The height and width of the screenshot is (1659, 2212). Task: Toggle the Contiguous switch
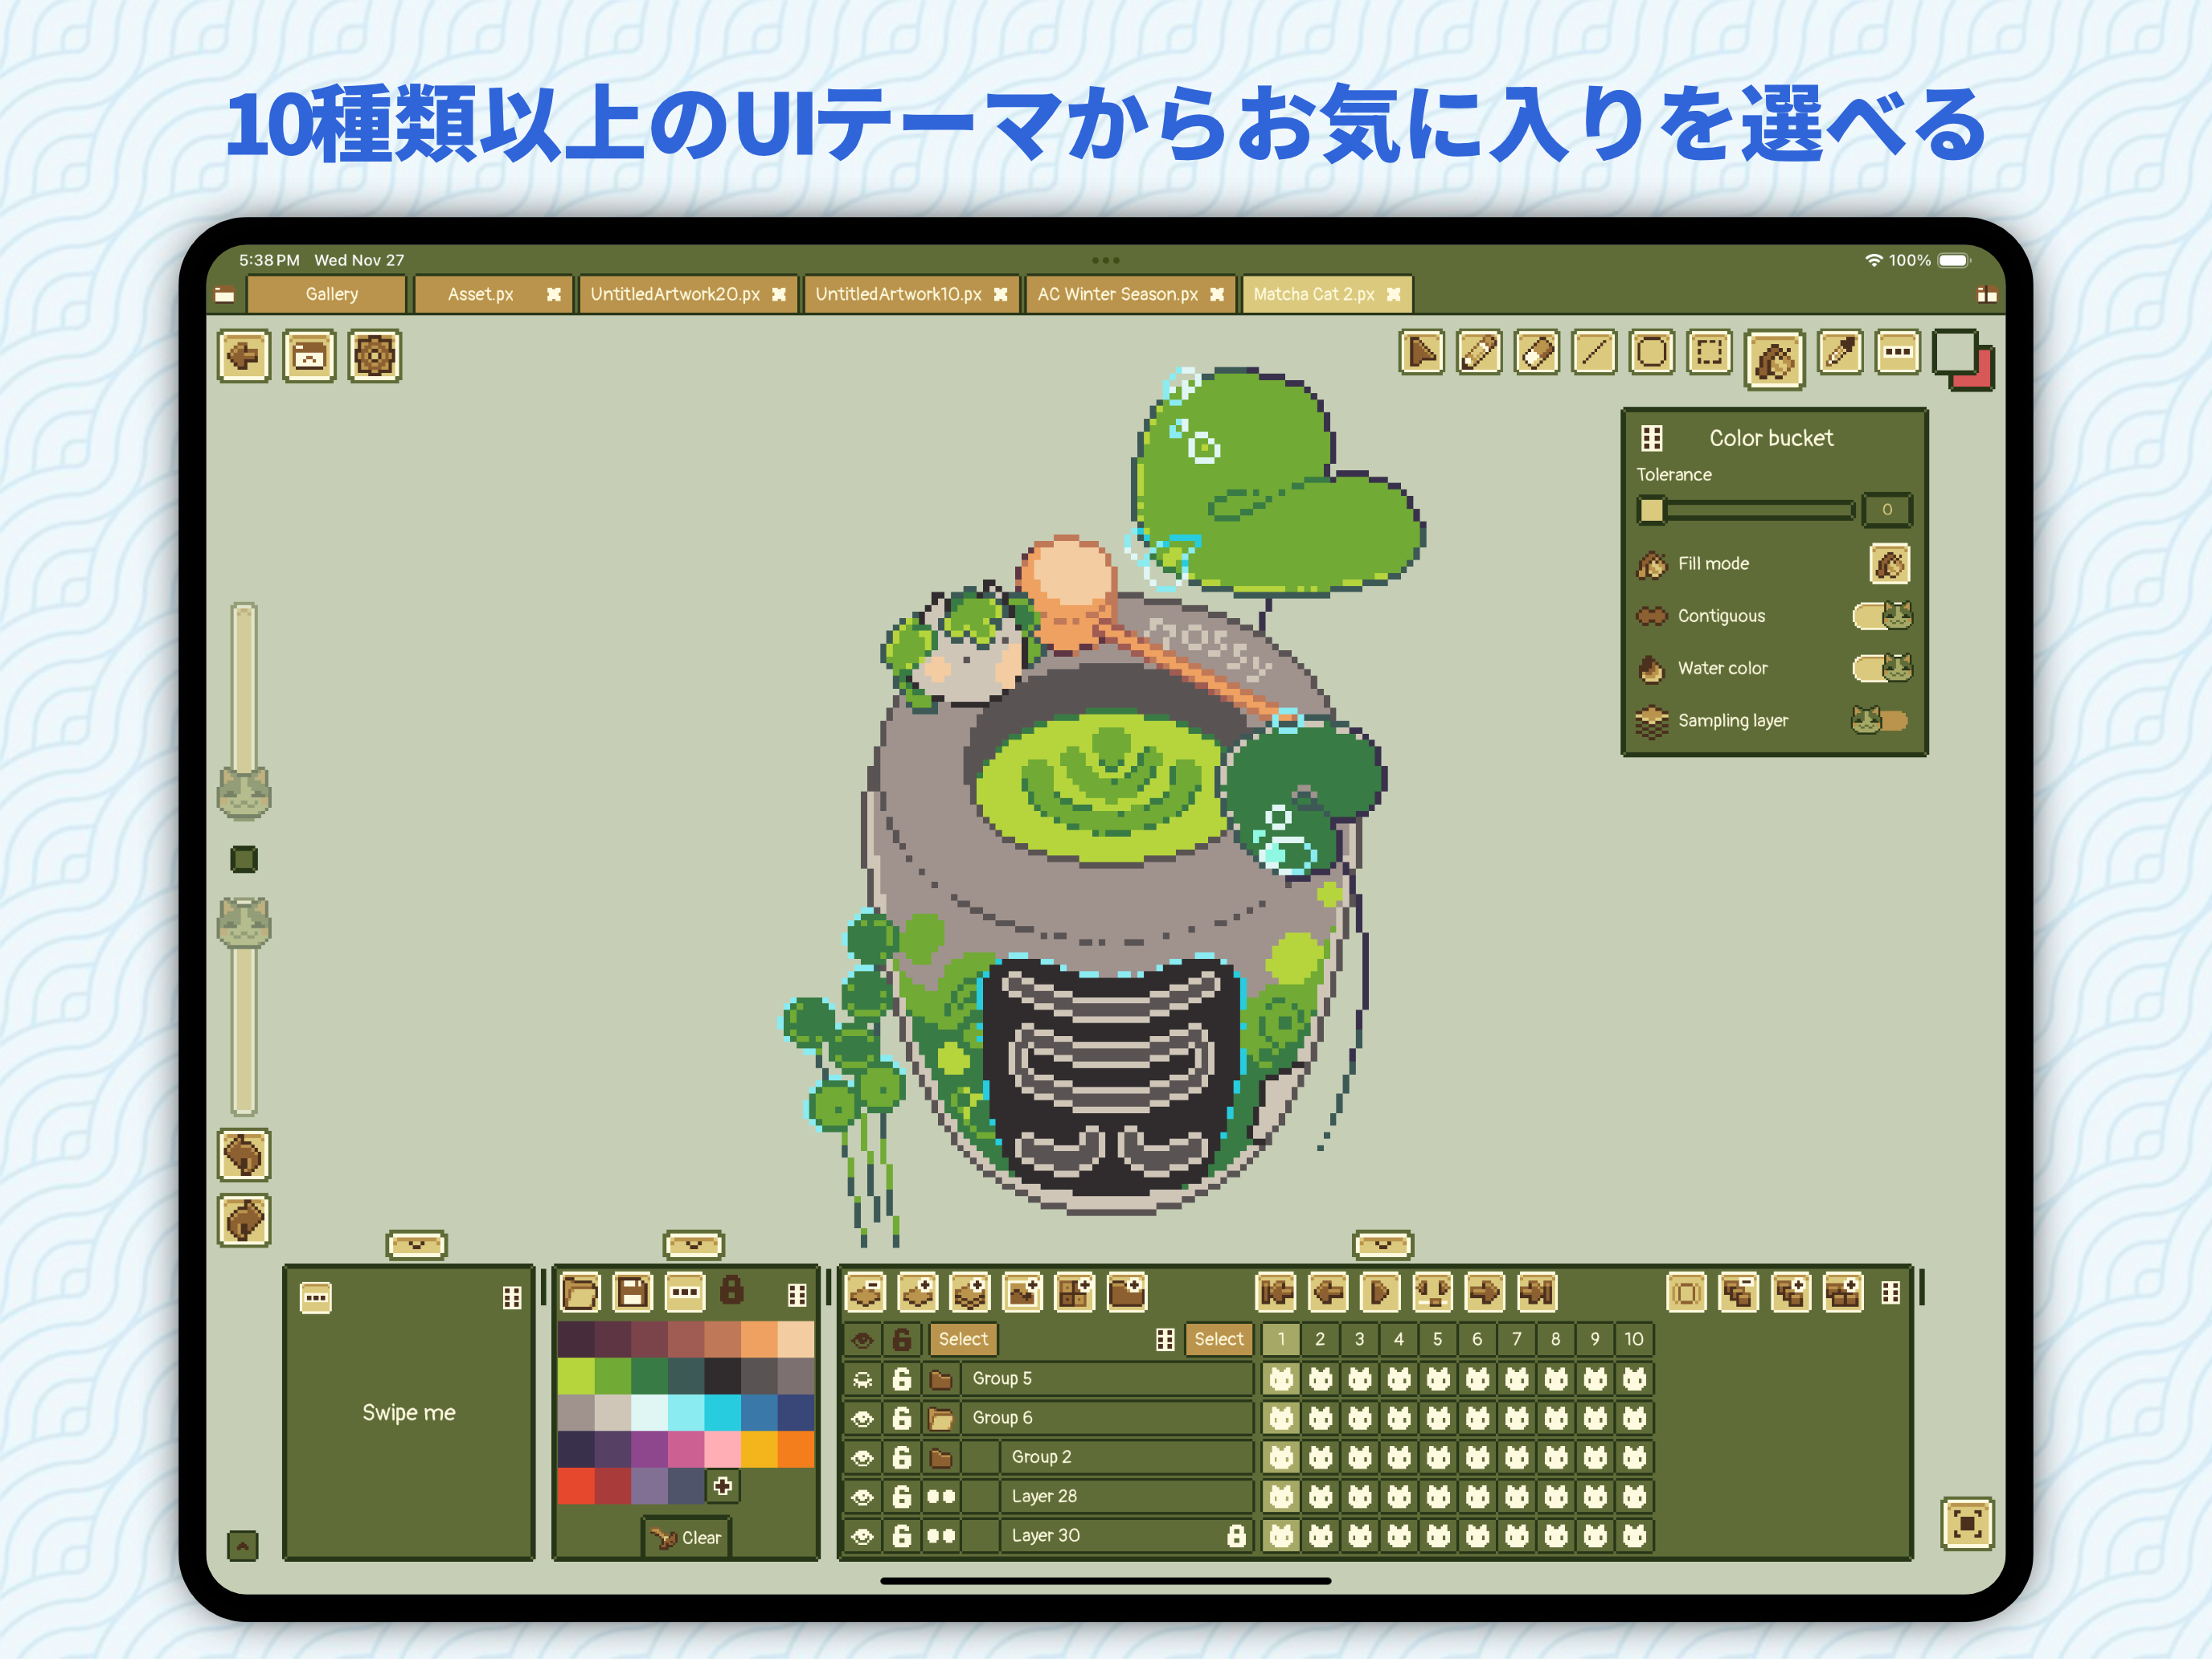tap(1882, 616)
